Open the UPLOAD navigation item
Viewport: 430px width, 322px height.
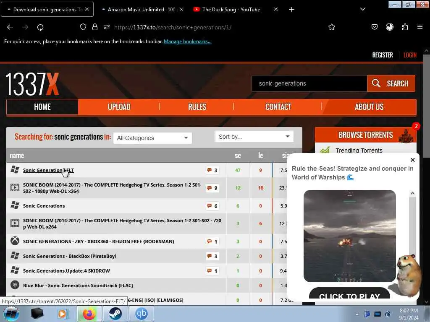click(x=119, y=107)
